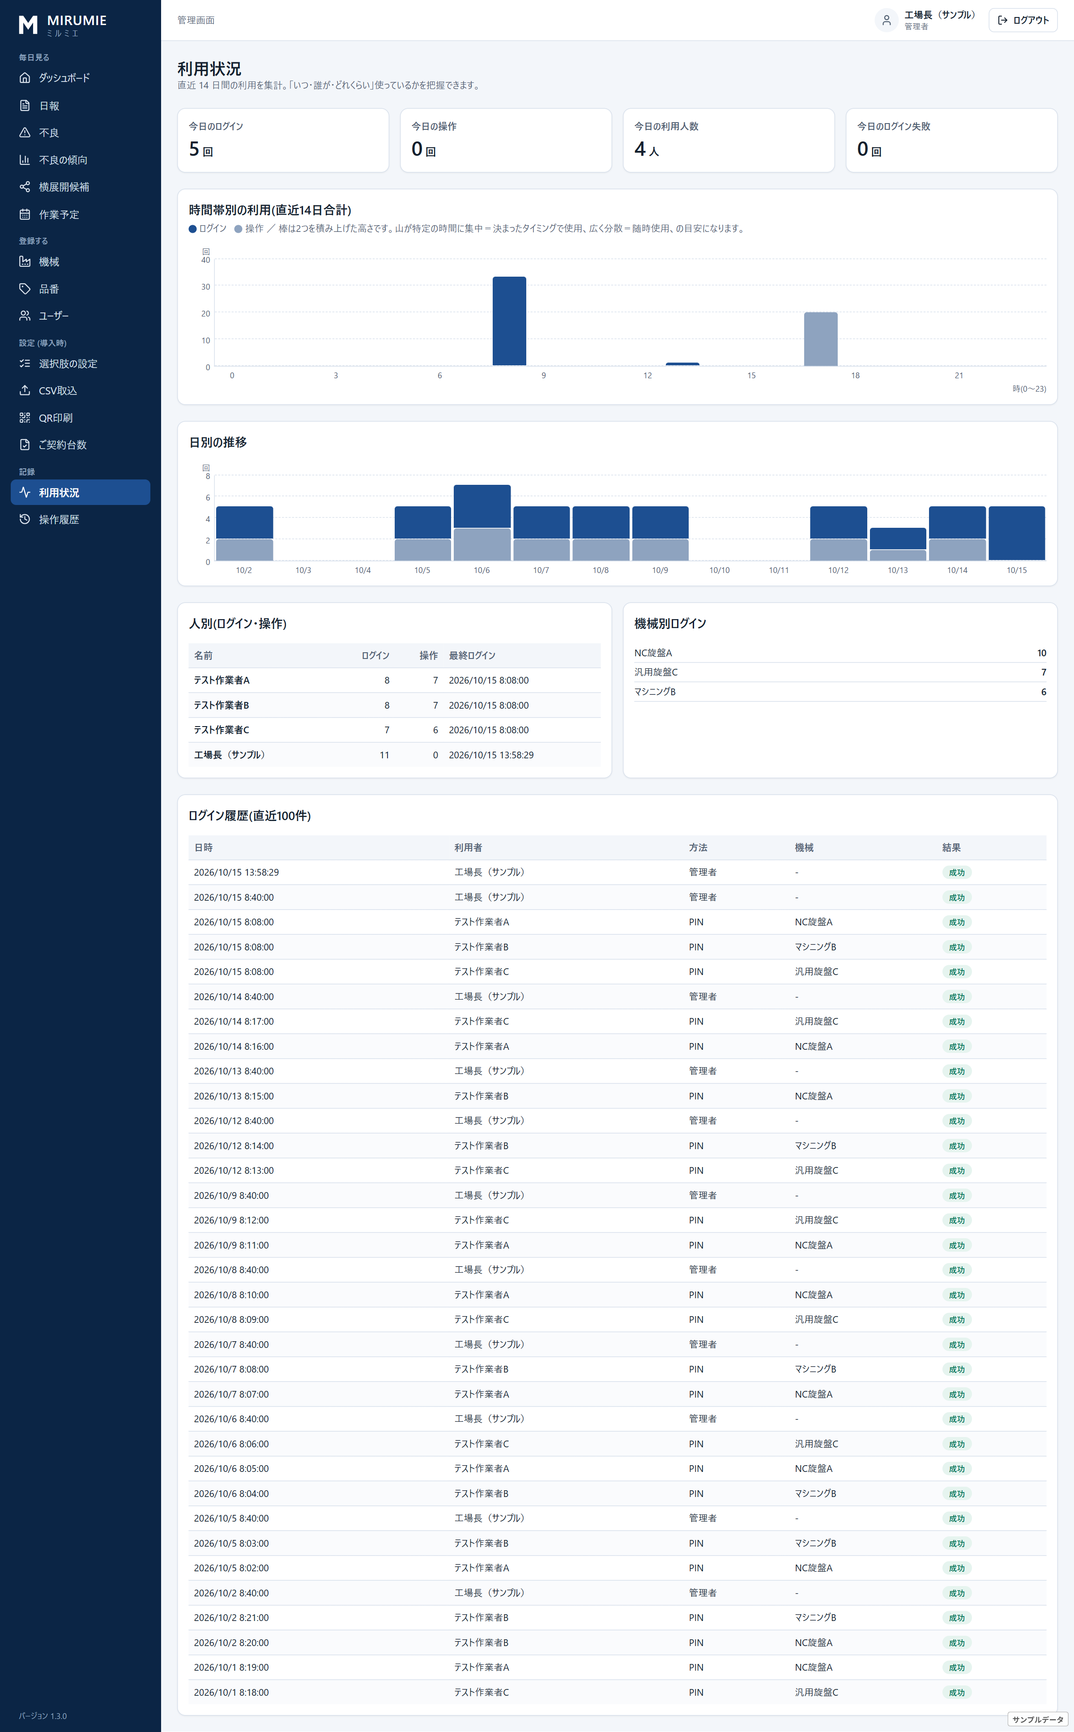Screen dimensions: 1074x1732
Task: Click the 今日のログイン失敗 summary card
Action: click(951, 140)
